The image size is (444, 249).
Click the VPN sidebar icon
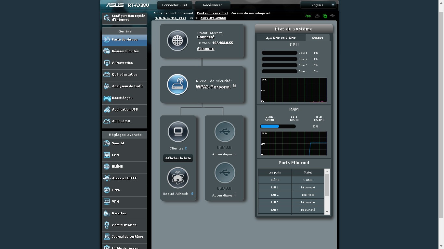[107, 202]
